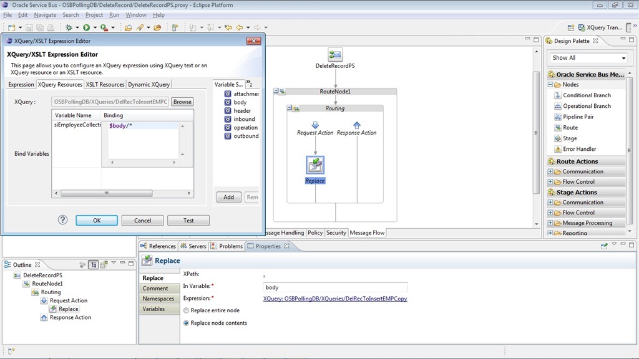Click Browse next to XQuery path
This screenshot has height=359, width=639.
pos(182,102)
